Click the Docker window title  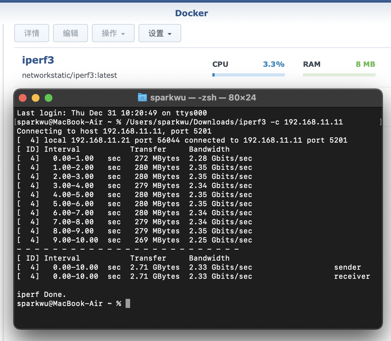click(x=191, y=13)
